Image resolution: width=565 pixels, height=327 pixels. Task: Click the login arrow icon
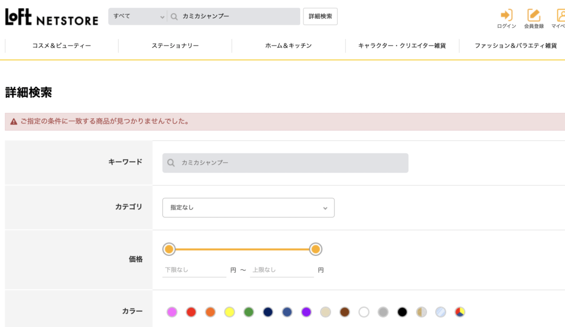coord(507,15)
